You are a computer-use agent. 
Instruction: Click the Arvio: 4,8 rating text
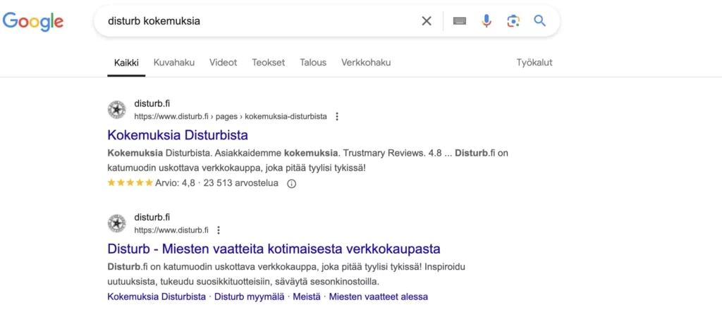[x=176, y=183]
